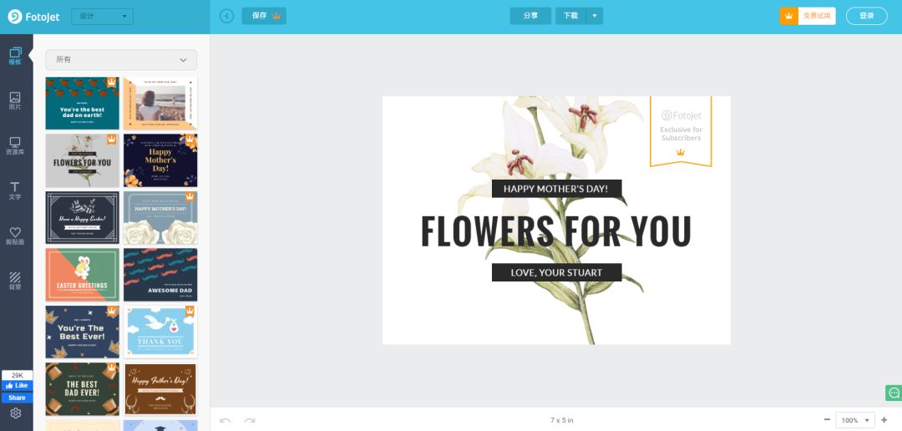Click the 分享 share button
This screenshot has height=431, width=902.
530,16
